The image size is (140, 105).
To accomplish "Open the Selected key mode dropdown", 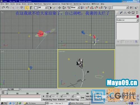I will pos(101,96).
